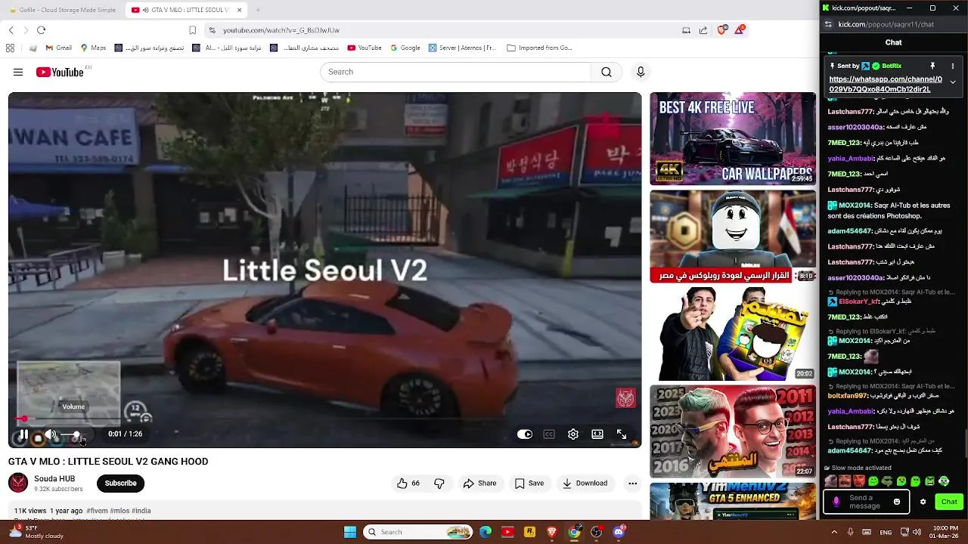
Task: Open Brave Rewards triangle icon
Action: click(740, 29)
